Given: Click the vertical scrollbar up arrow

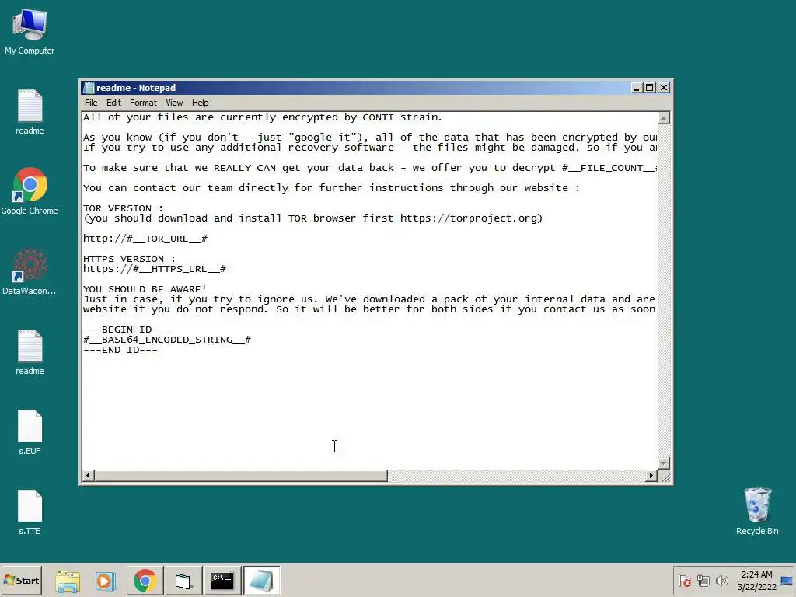Looking at the screenshot, I should coord(664,118).
